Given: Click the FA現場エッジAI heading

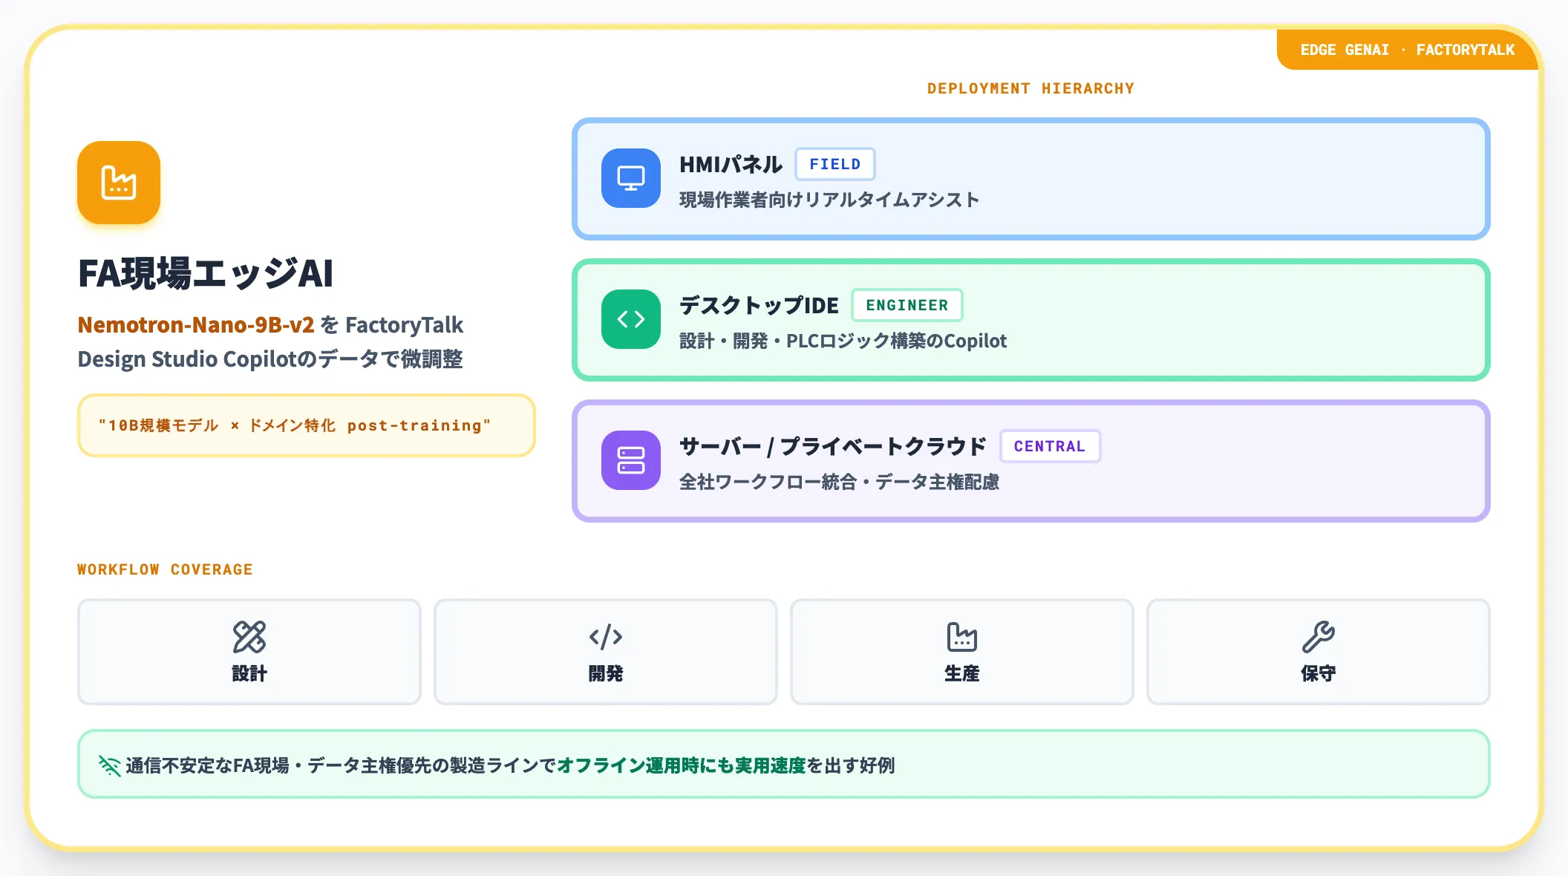Looking at the screenshot, I should 206,273.
